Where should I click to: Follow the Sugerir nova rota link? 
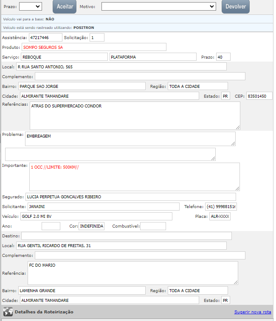click(x=252, y=312)
